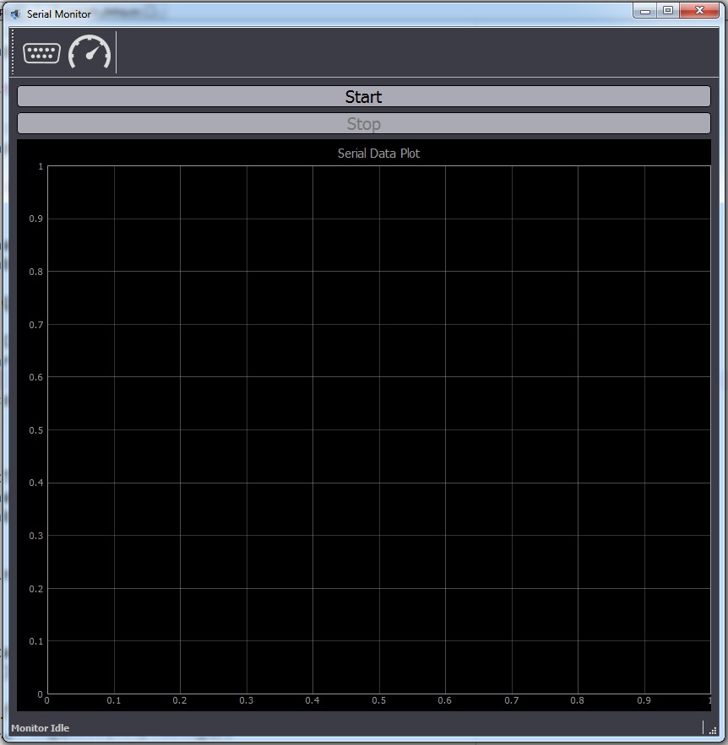728x745 pixels.
Task: Maximize the Serial Monitor window
Action: (x=668, y=10)
